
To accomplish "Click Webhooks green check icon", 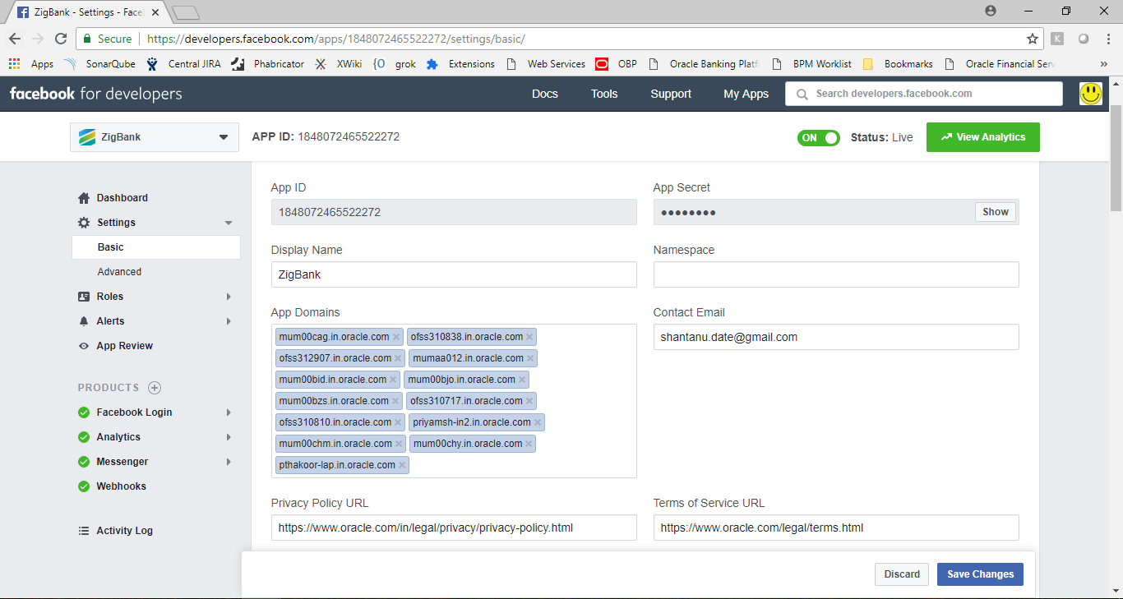I will click(x=84, y=486).
